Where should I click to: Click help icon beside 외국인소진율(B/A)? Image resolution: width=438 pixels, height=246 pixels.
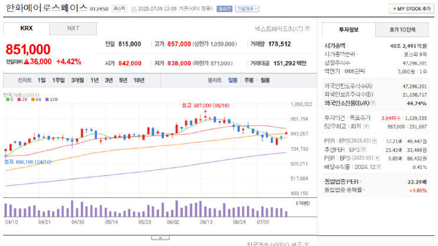coord(373,103)
